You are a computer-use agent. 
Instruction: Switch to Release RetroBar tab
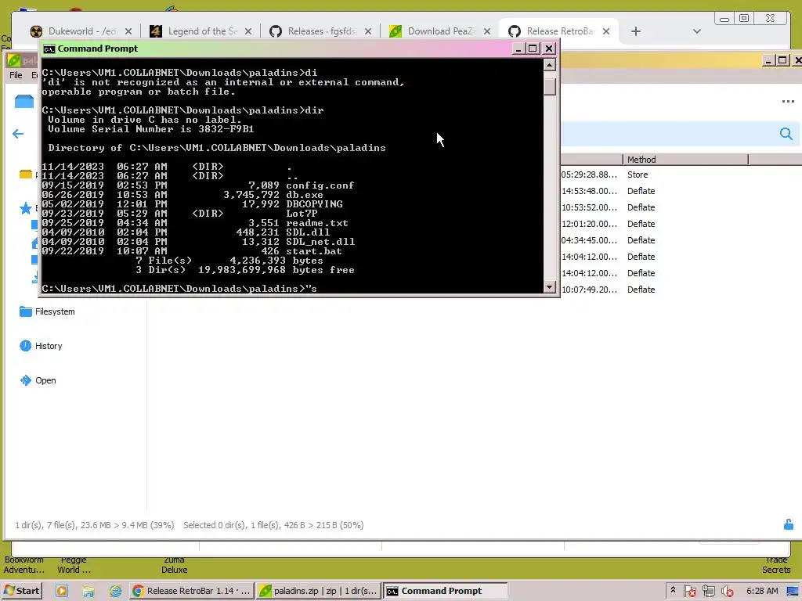560,31
